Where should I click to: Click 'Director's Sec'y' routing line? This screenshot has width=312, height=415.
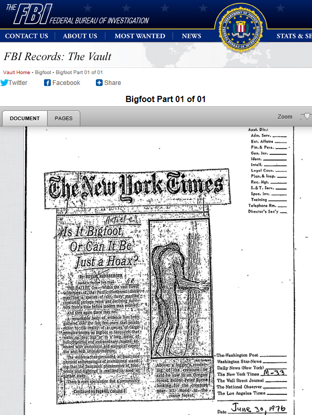[x=267, y=211]
